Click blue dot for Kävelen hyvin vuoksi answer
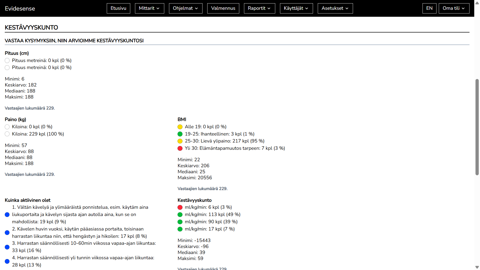The height and width of the screenshot is (270, 480). [x=7, y=232]
